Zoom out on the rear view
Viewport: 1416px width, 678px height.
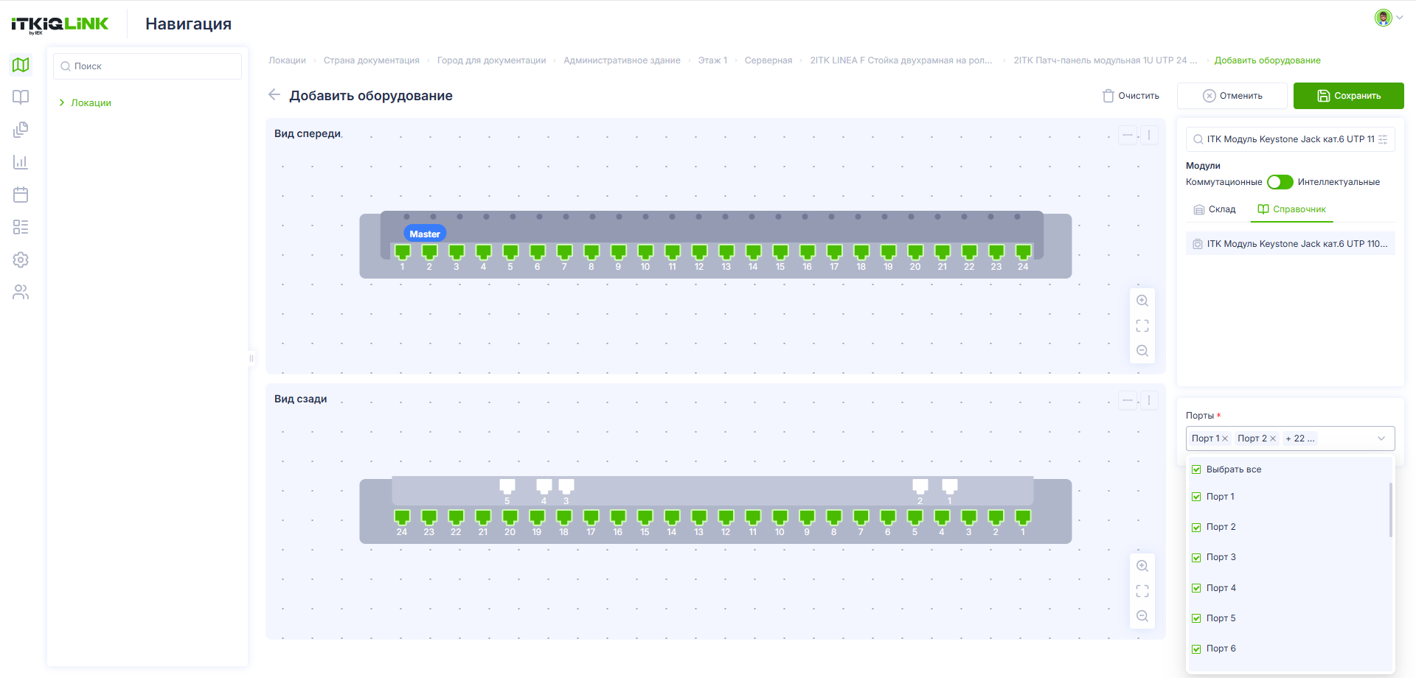(1142, 616)
